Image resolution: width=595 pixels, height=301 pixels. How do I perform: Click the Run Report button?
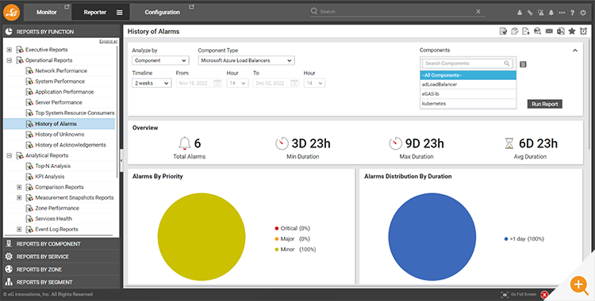544,104
